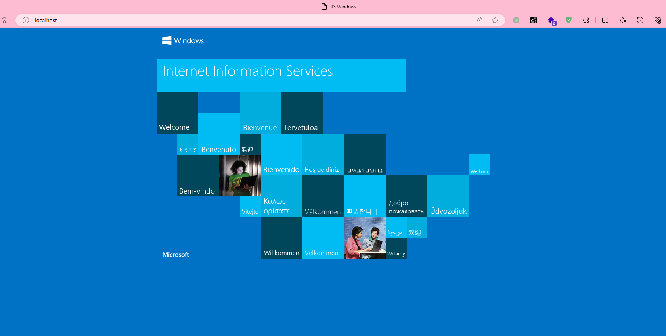The image size is (666, 336).
Task: Click the Windows logo at page top
Action: click(x=167, y=40)
